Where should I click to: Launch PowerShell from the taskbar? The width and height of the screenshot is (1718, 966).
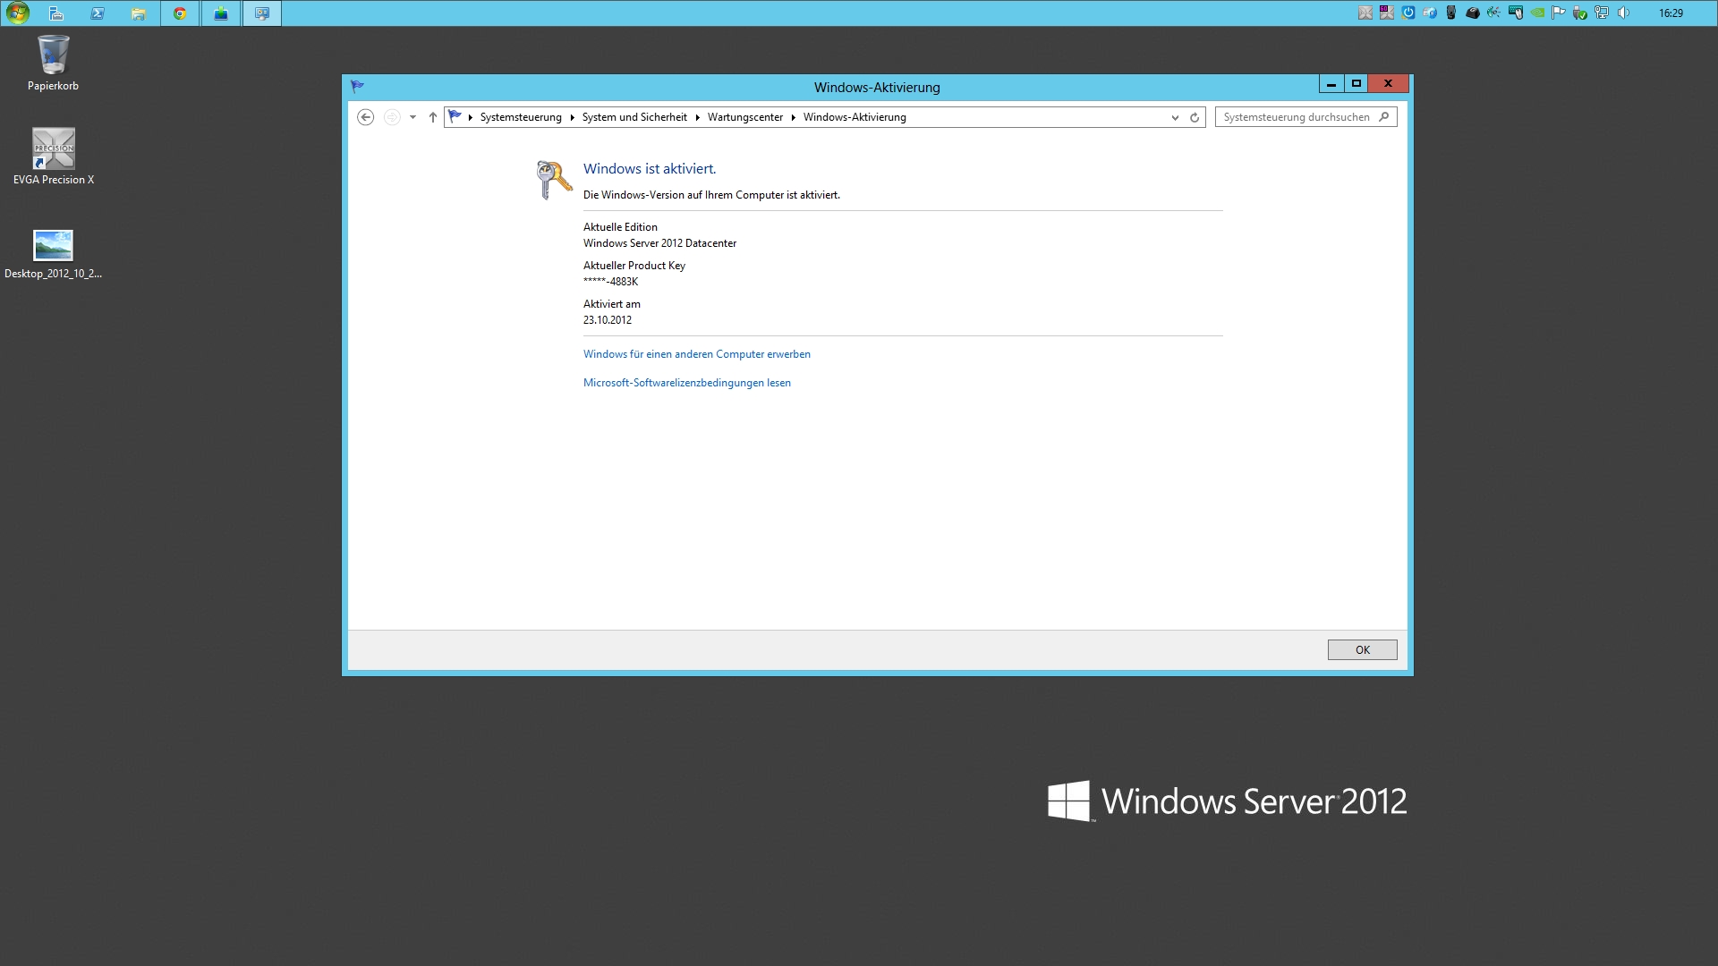tap(98, 13)
